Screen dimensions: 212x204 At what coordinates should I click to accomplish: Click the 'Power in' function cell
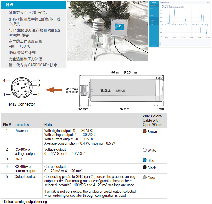click(21, 131)
